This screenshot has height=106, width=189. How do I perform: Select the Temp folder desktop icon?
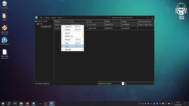(x=4, y=17)
